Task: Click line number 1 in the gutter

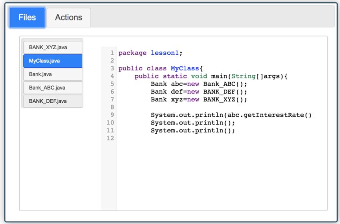Action: [x=112, y=53]
